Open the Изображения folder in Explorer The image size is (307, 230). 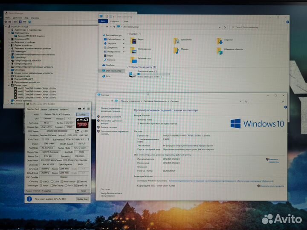click(133, 50)
